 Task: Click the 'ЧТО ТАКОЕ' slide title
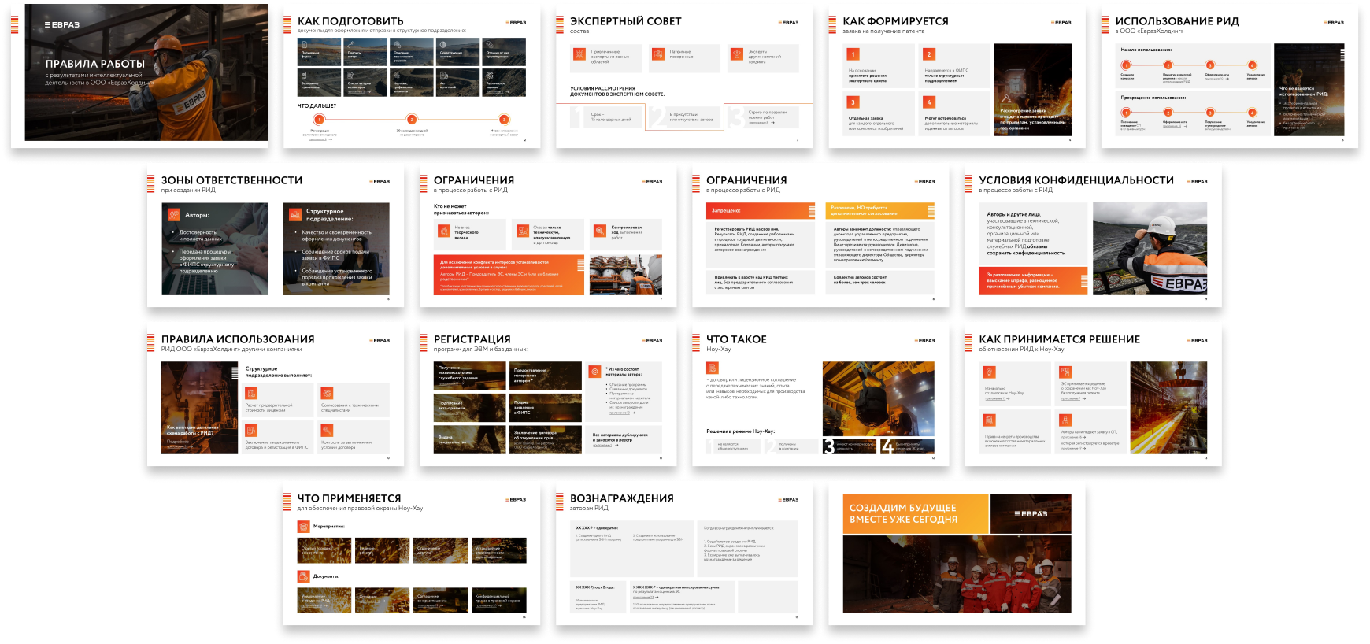coord(736,339)
